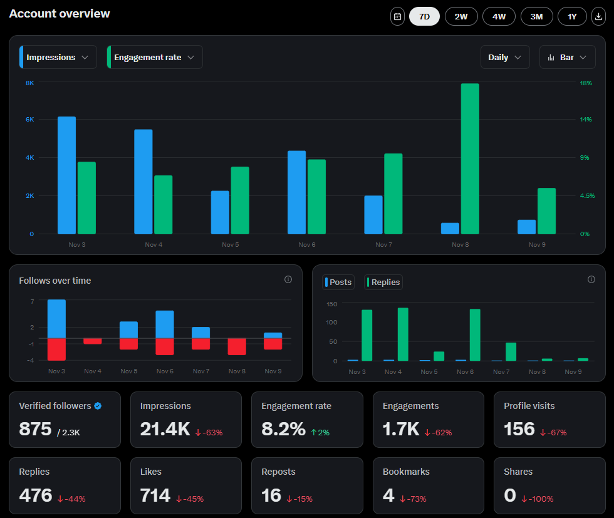The height and width of the screenshot is (518, 614).
Task: Click the Engagements 1.7K card
Action: click(x=429, y=420)
